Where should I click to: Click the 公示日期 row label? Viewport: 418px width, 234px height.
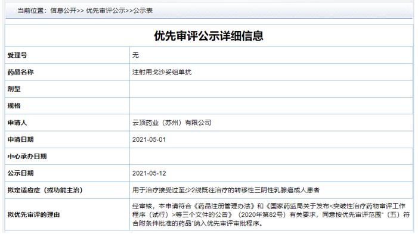coord(20,173)
